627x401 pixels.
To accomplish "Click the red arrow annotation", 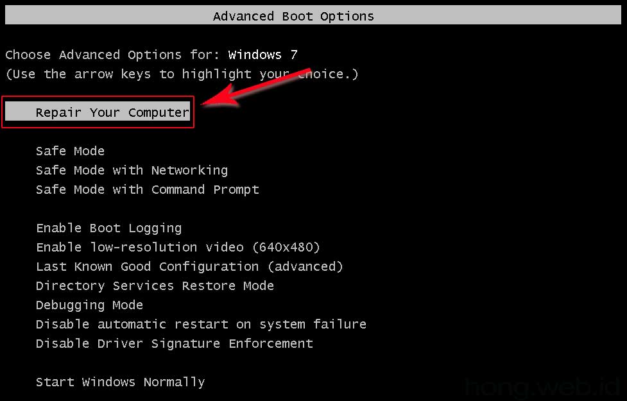I will 257,86.
